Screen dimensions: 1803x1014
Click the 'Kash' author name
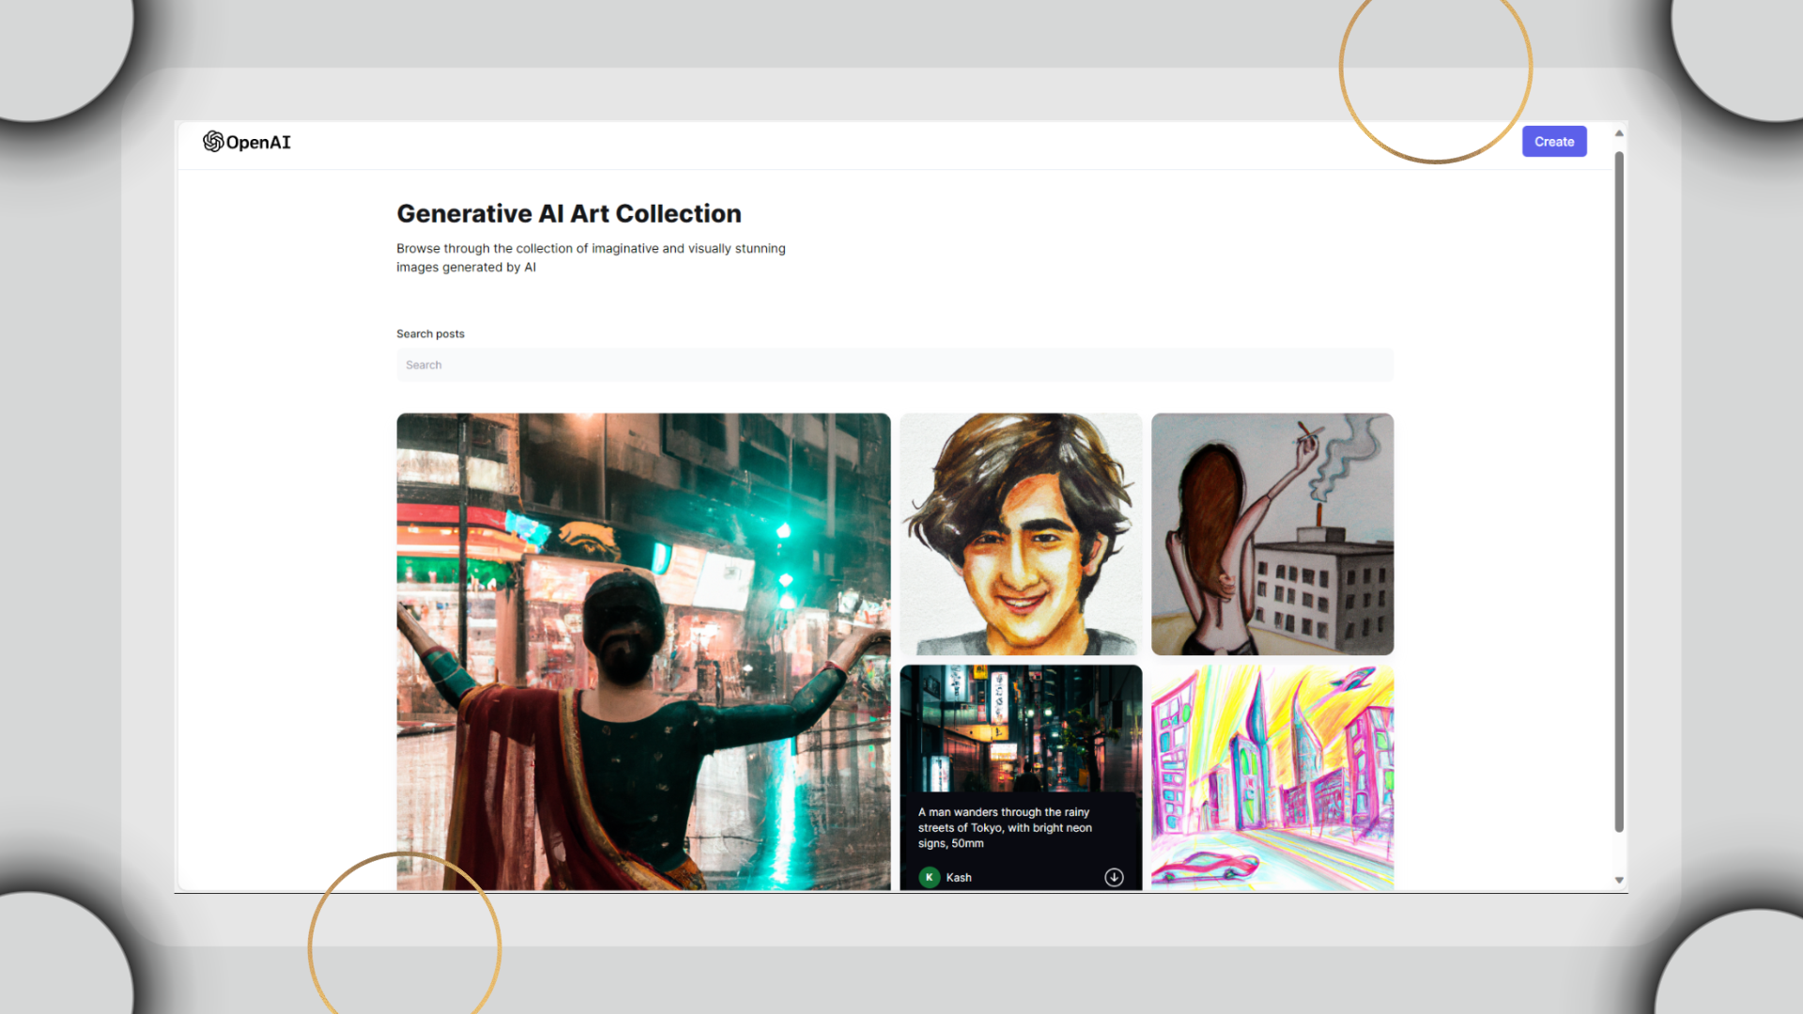(959, 877)
